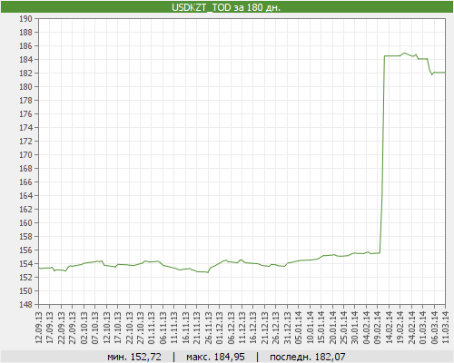Click the последн. 182,07 value text
454x363 pixels.
[308, 357]
